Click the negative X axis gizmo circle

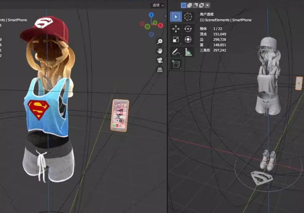[x=142, y=24]
